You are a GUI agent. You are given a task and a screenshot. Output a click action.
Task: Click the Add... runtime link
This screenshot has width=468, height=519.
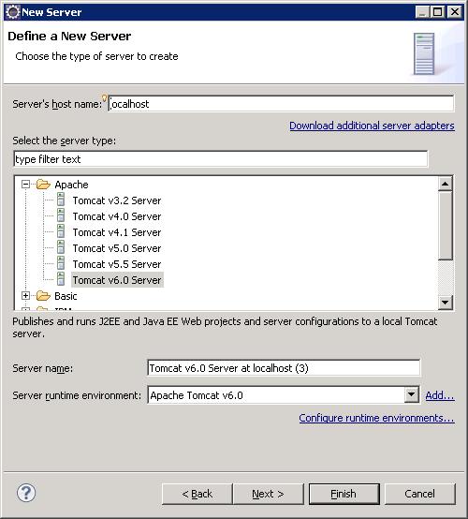pyautogui.click(x=440, y=395)
